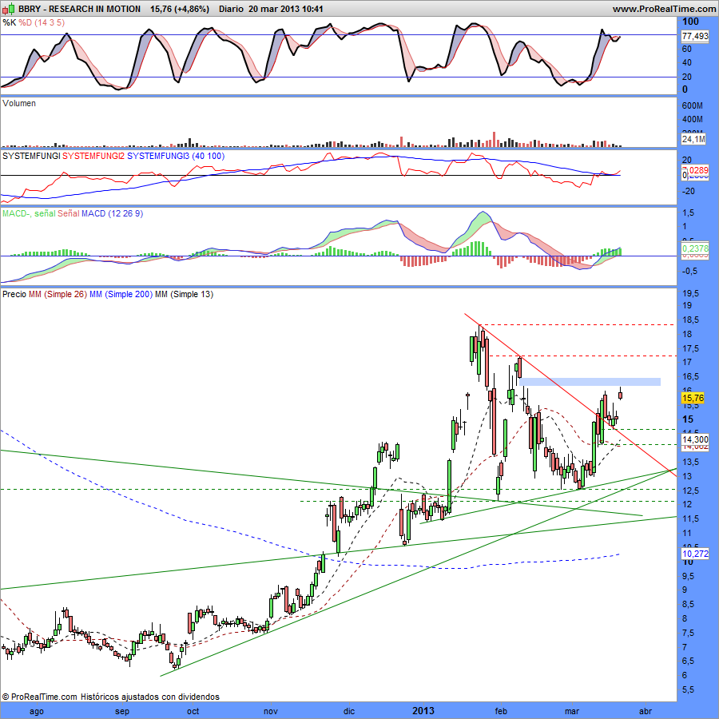Click the 2013 year marker on time axis

[423, 711]
